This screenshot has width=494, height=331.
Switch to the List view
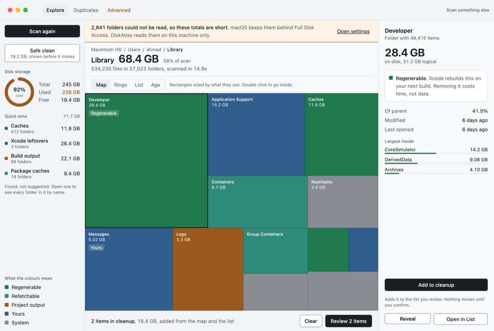[139, 85]
